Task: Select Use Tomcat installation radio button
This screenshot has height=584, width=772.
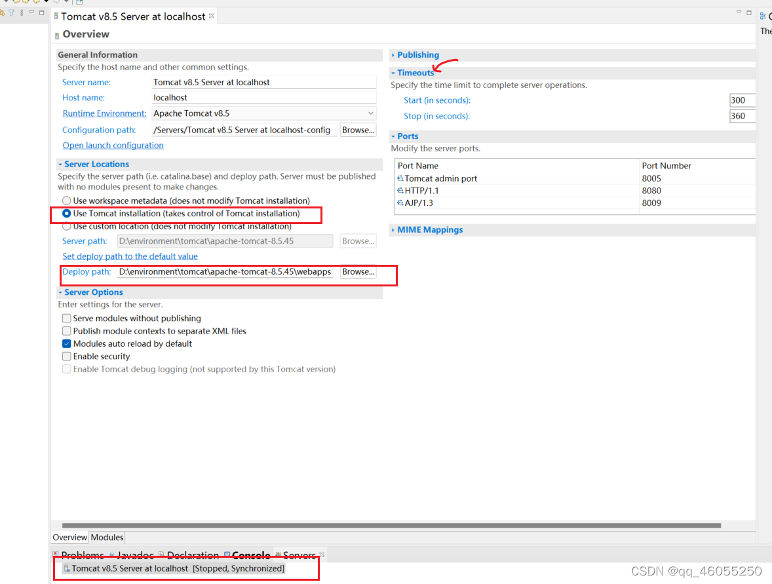Action: tap(66, 214)
